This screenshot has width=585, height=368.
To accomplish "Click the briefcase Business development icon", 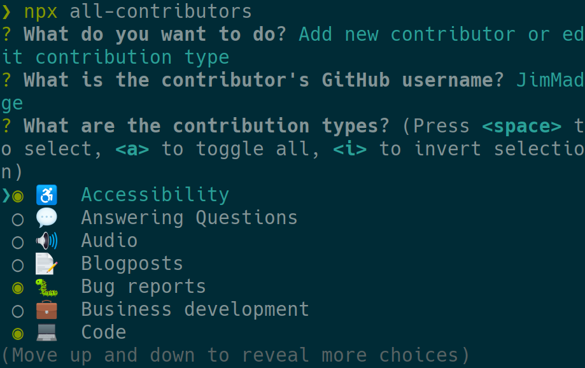I will click(46, 309).
